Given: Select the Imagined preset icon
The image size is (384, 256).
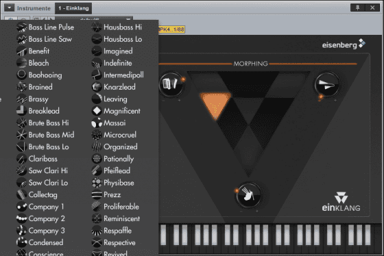Looking at the screenshot, I should point(97,51).
